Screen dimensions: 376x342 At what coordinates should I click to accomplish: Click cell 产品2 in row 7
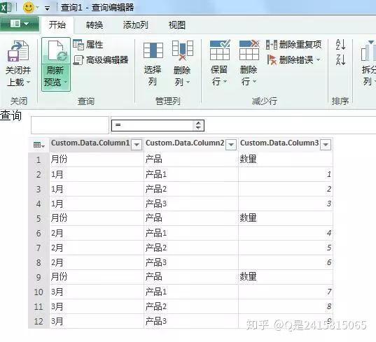point(191,248)
